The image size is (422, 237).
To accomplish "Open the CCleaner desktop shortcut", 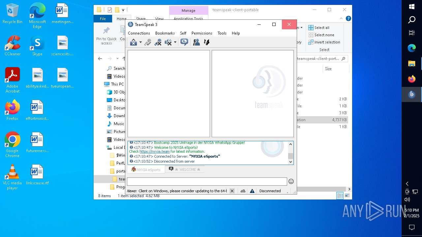I will click(13, 46).
